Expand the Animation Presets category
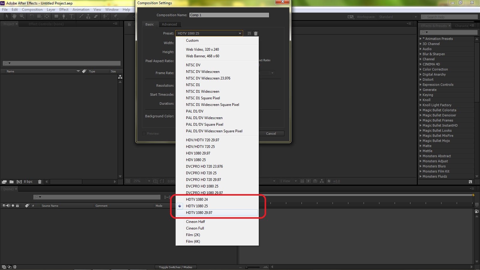This screenshot has height=270, width=480. point(421,39)
